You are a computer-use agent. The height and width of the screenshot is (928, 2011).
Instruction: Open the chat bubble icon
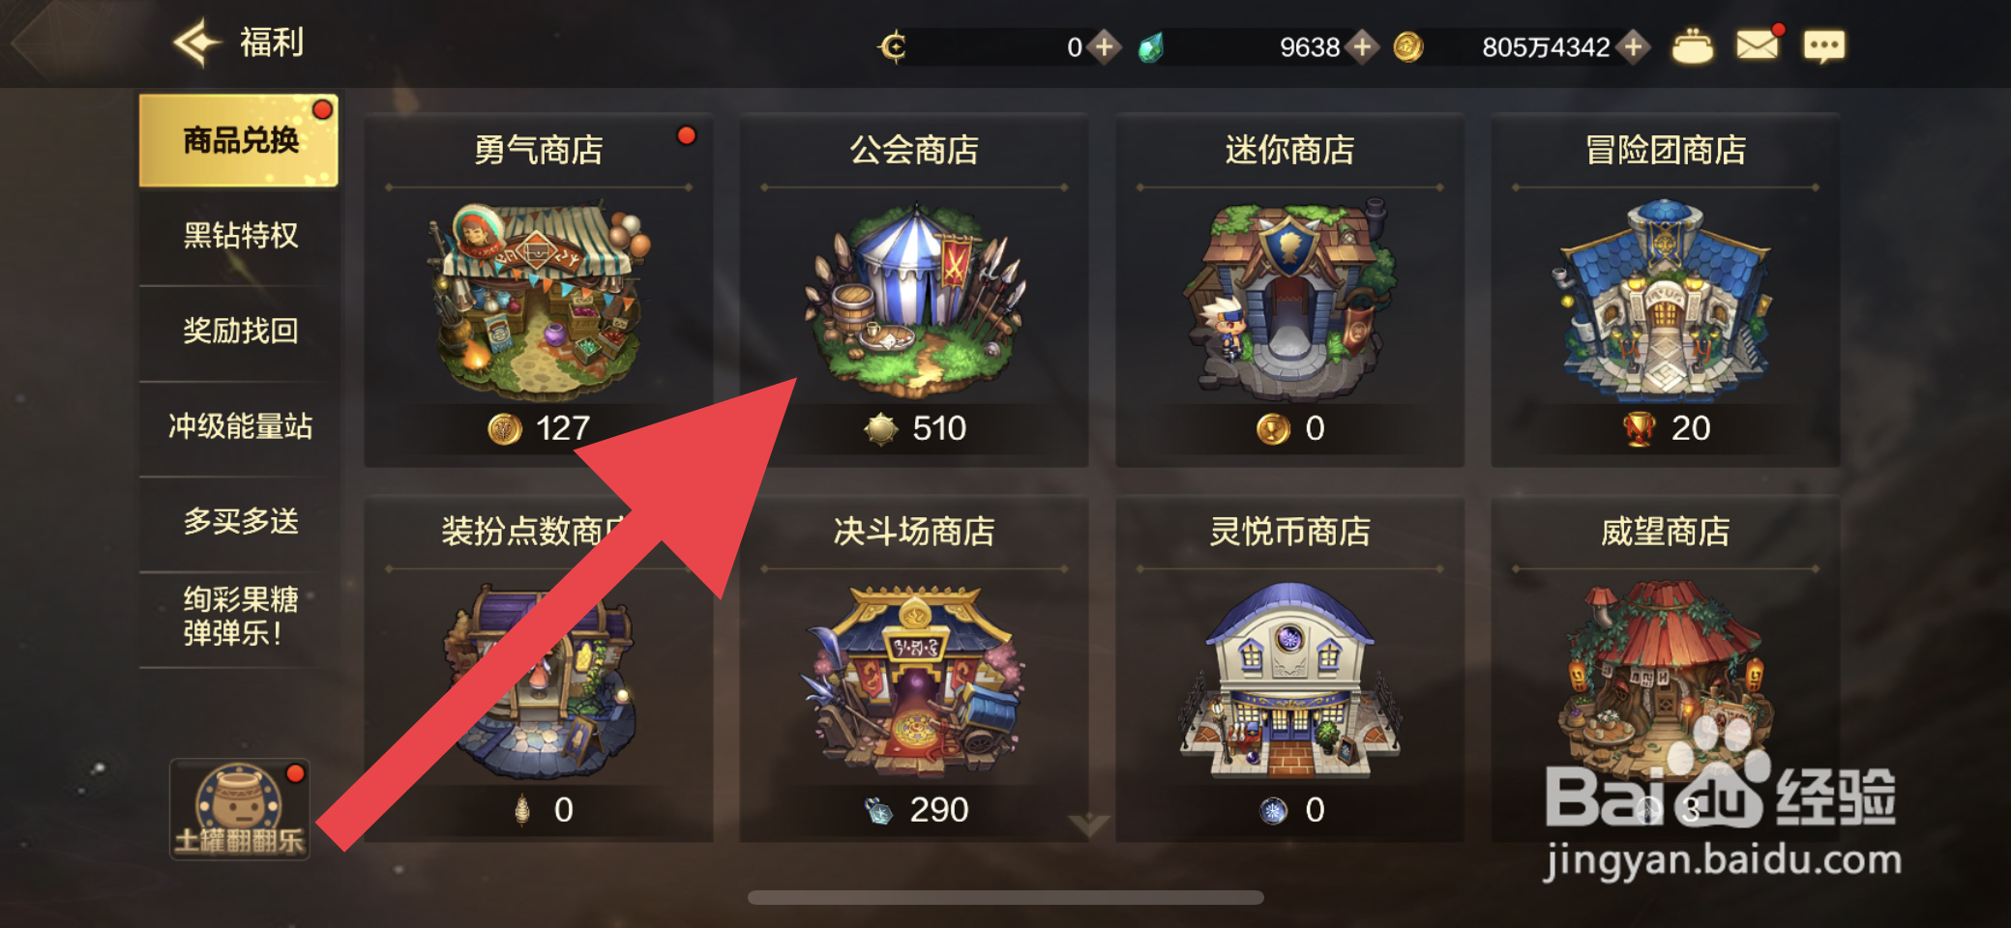(1823, 46)
